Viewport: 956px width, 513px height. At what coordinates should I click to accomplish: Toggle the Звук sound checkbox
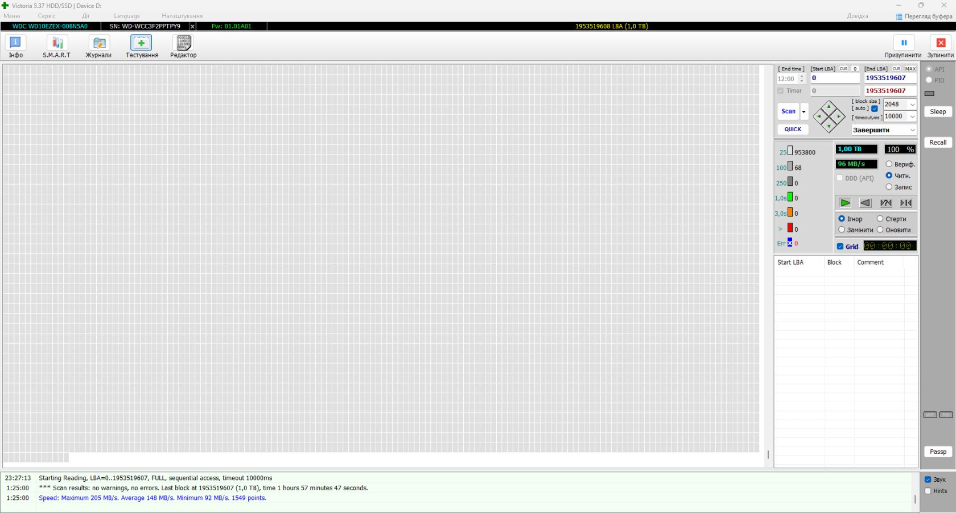coord(928,479)
